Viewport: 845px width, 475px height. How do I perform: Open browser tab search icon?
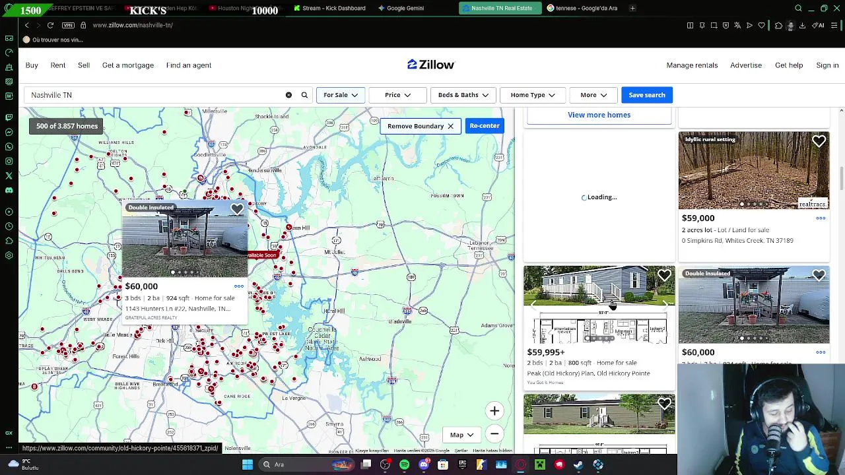coord(798,8)
